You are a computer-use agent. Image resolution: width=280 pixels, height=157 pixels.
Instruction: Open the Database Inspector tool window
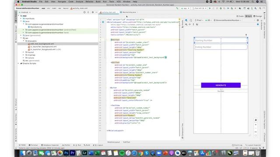pos(50,145)
